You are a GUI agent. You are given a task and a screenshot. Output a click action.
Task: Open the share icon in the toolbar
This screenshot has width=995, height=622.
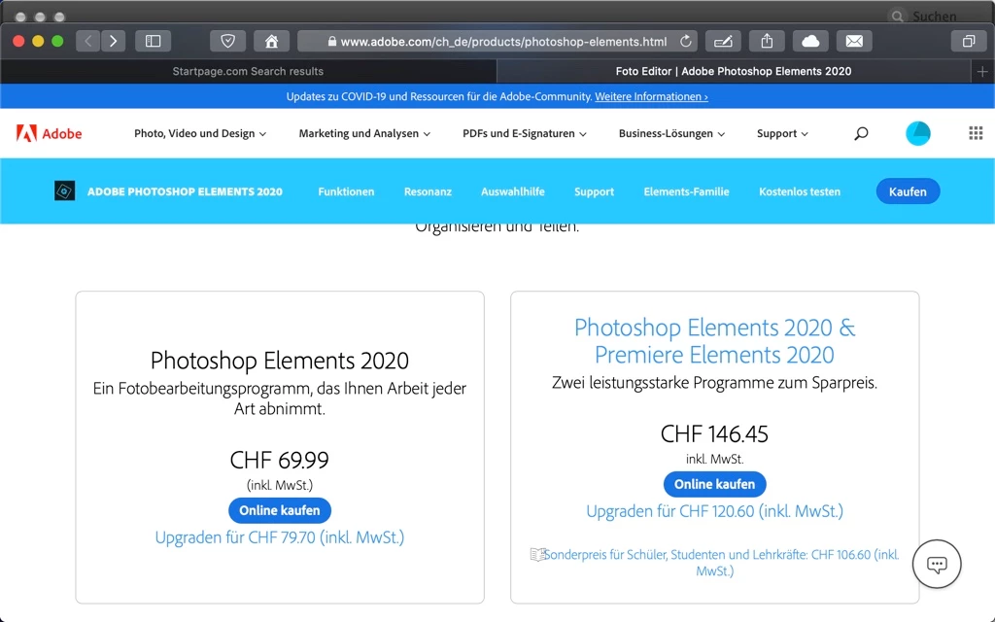point(767,41)
